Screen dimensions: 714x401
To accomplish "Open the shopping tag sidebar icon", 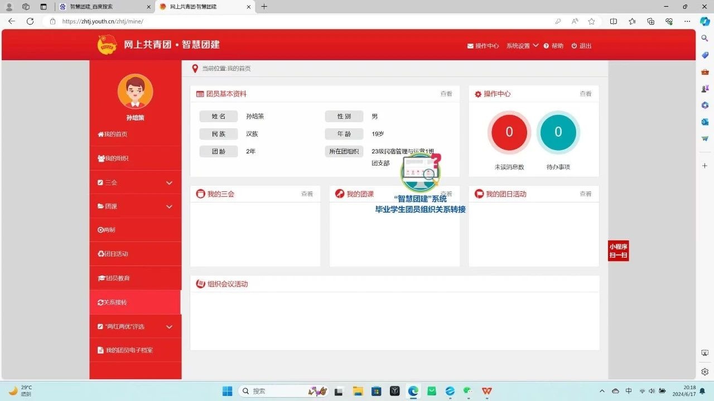I will 705,55.
